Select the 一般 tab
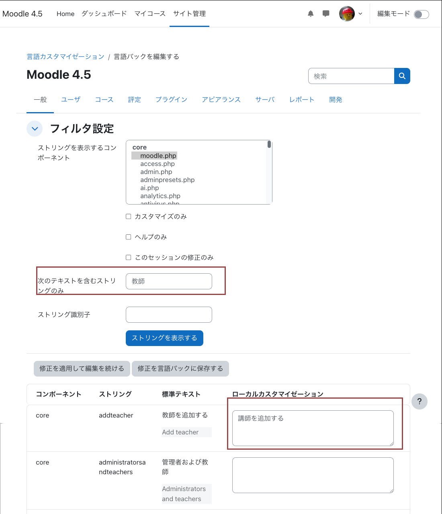Image resolution: width=442 pixels, height=514 pixels. click(x=40, y=100)
